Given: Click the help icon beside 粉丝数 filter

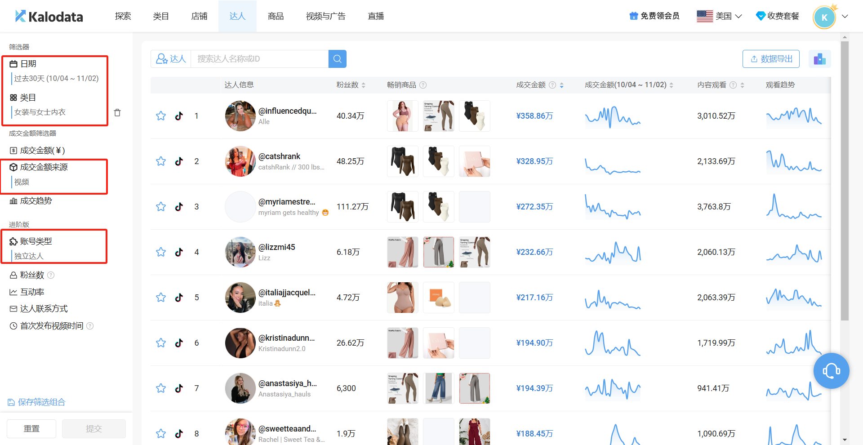Looking at the screenshot, I should coord(51,275).
